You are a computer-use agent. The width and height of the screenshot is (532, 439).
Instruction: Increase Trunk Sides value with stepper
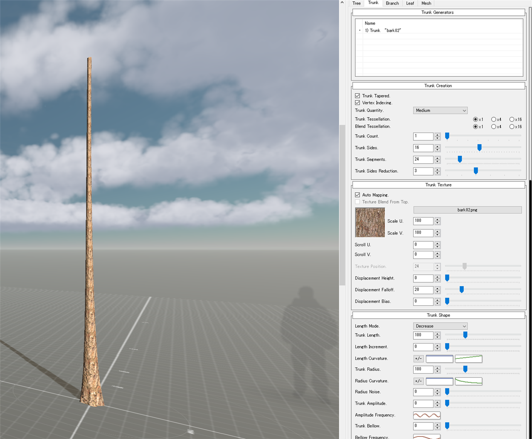[x=437, y=146]
